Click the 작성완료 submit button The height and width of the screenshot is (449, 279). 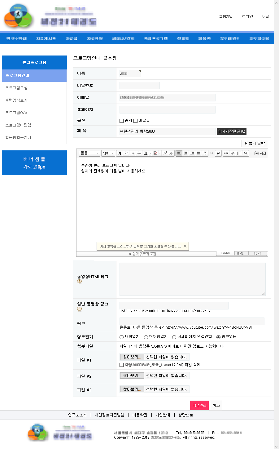pos(199,405)
